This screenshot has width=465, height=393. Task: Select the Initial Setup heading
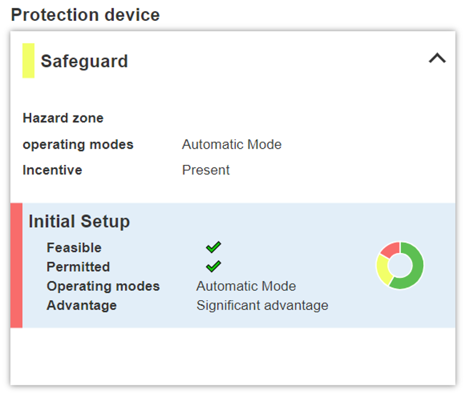coord(79,221)
